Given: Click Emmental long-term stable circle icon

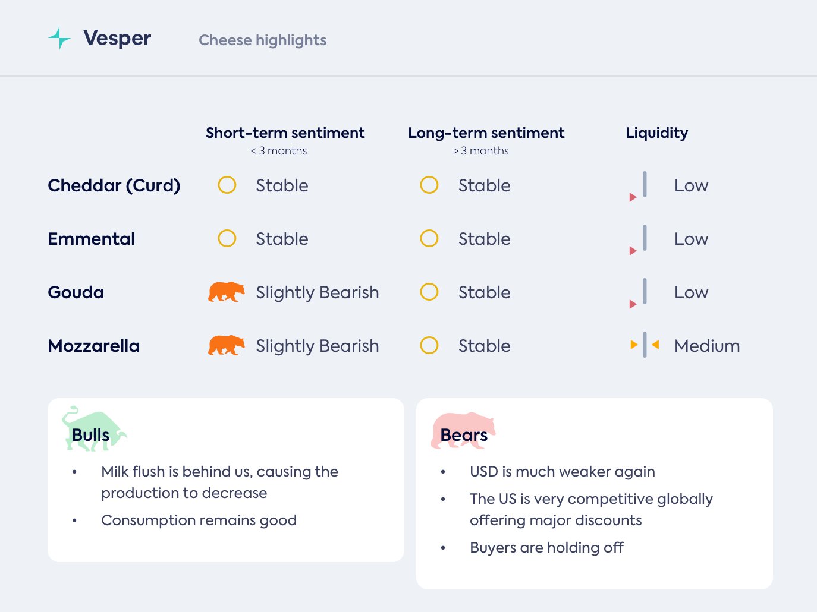Looking at the screenshot, I should click(429, 238).
